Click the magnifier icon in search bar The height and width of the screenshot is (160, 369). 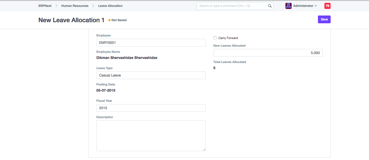click(x=270, y=6)
